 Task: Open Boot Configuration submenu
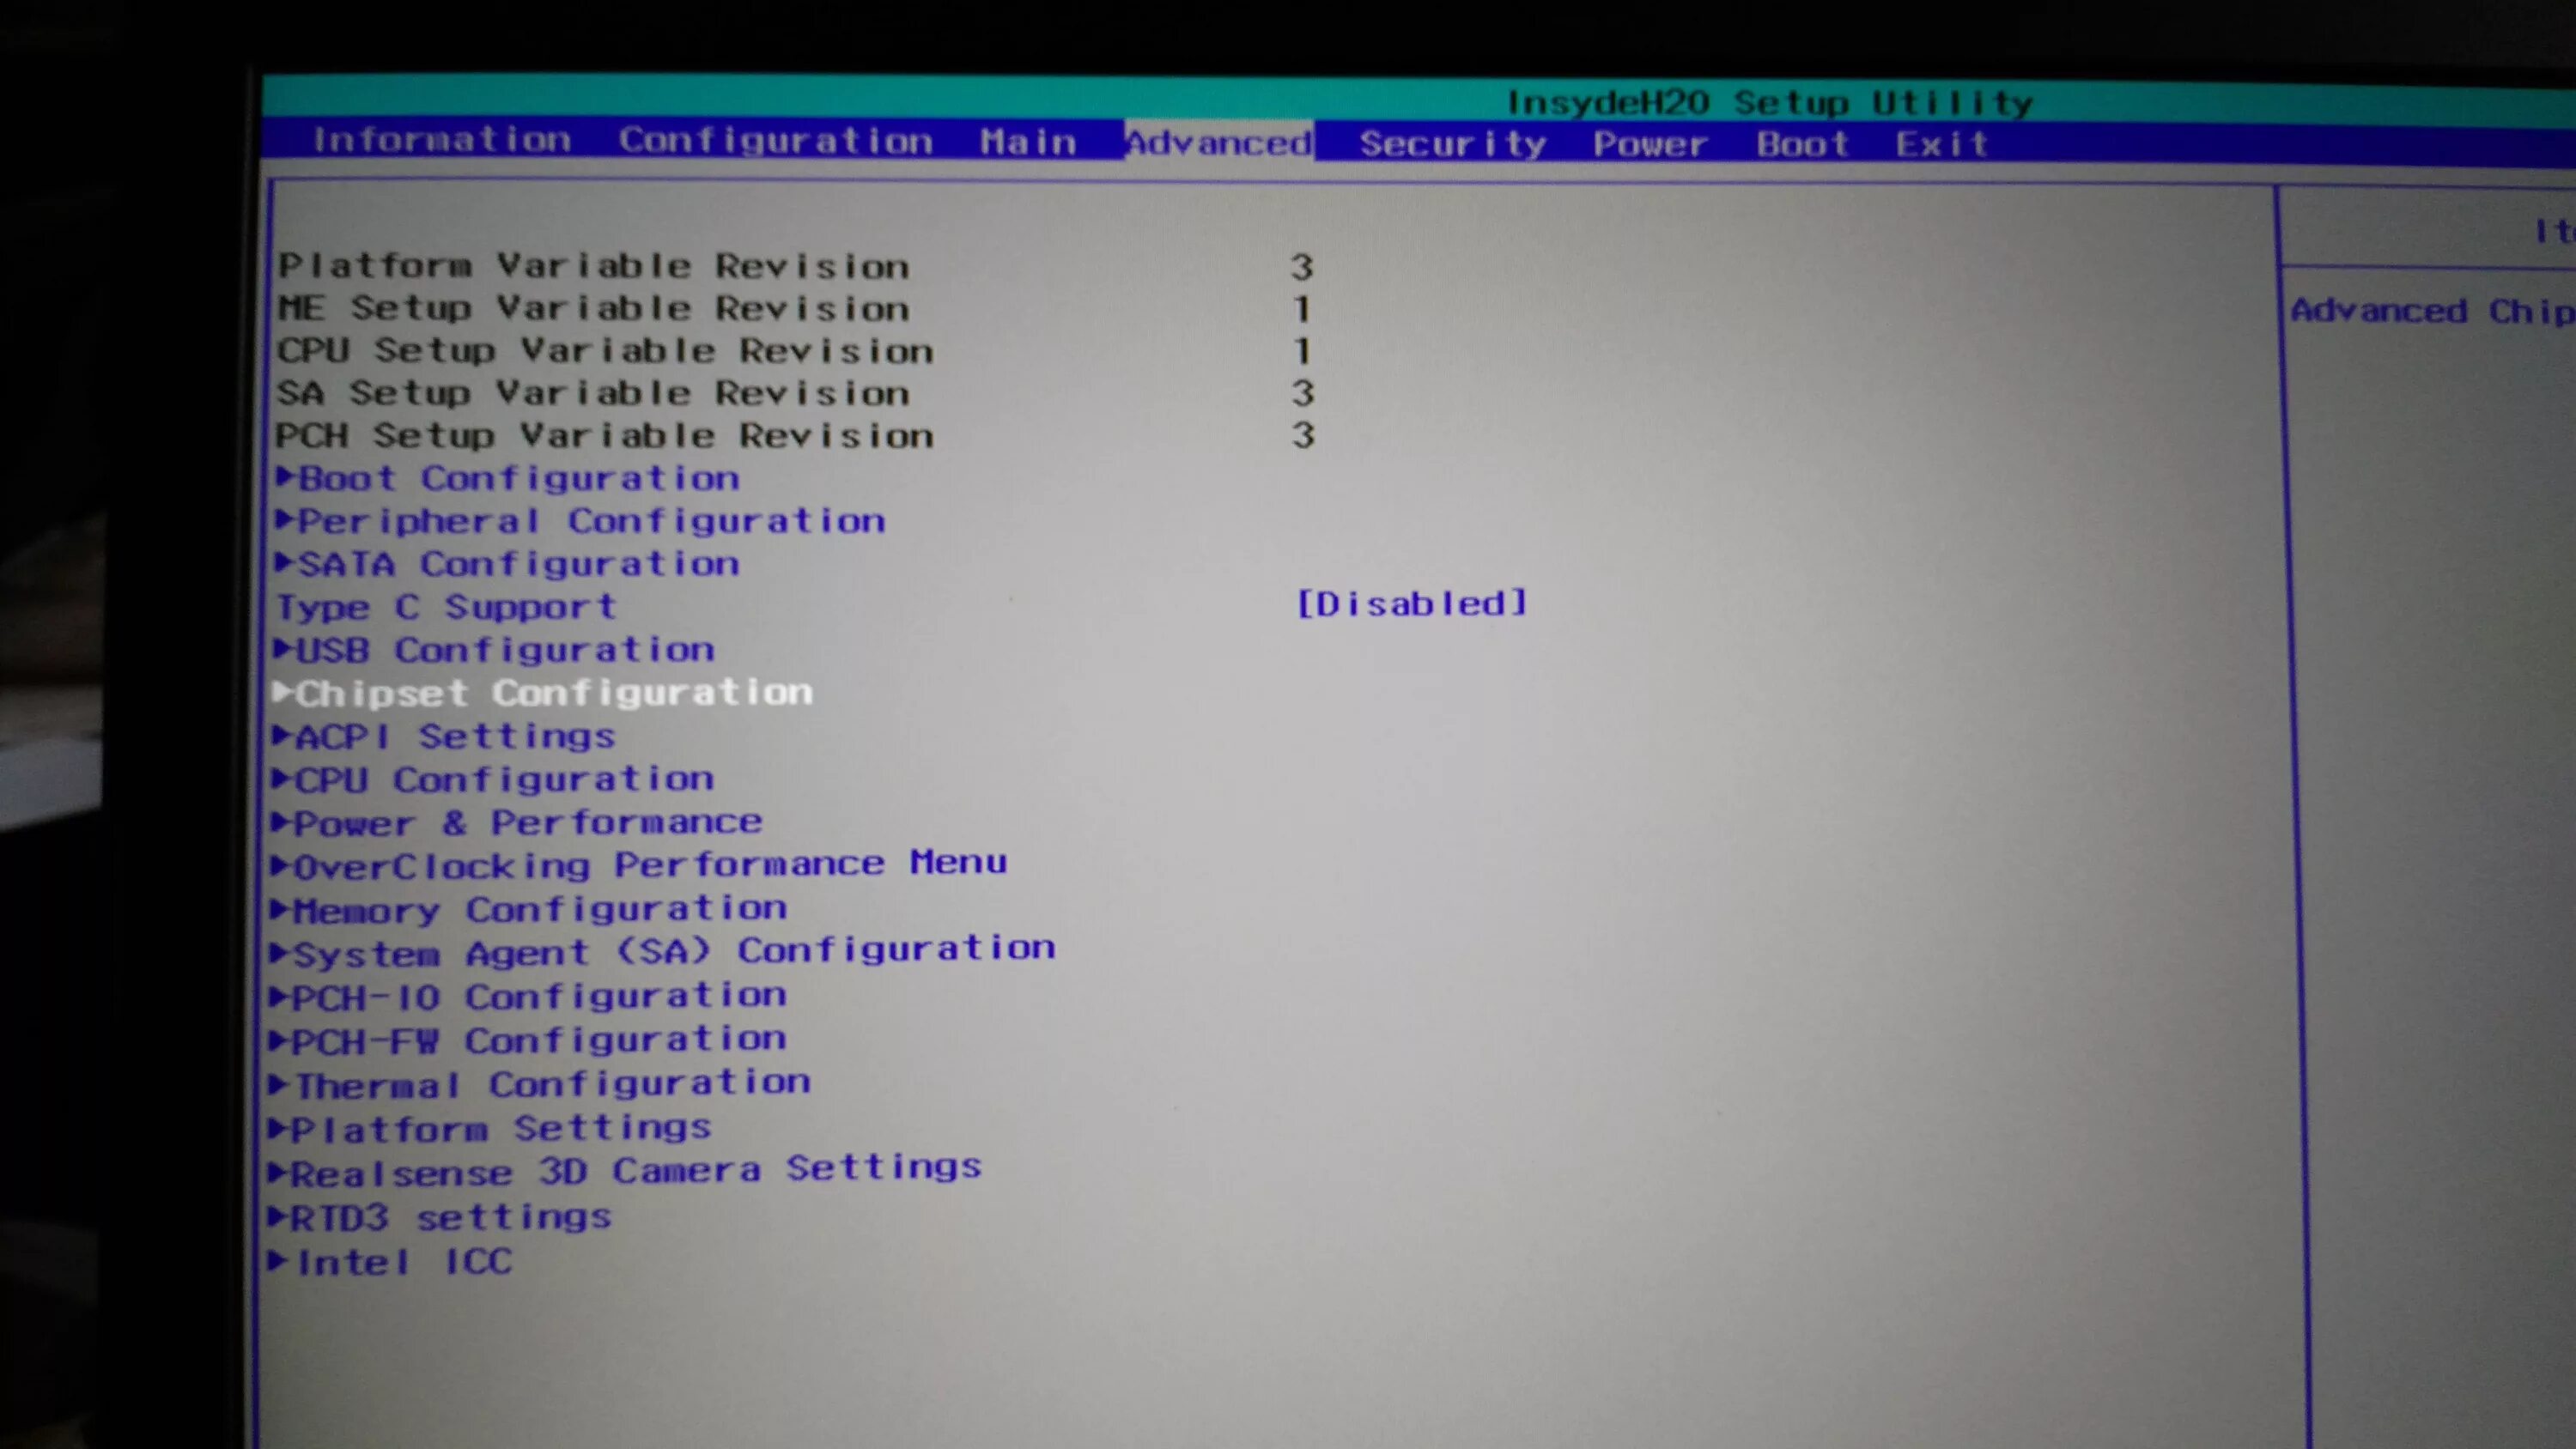pyautogui.click(x=513, y=477)
